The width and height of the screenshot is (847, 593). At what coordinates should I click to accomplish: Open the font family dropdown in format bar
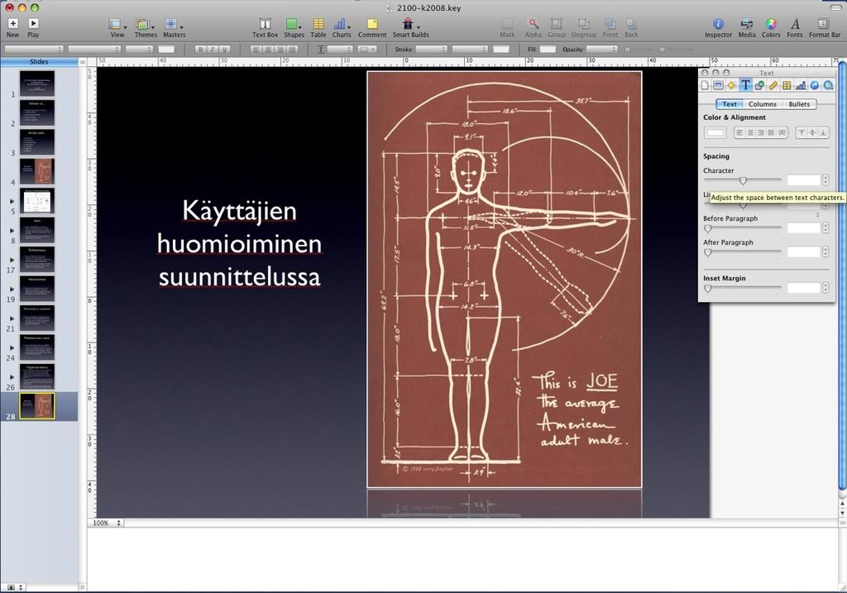pos(33,49)
